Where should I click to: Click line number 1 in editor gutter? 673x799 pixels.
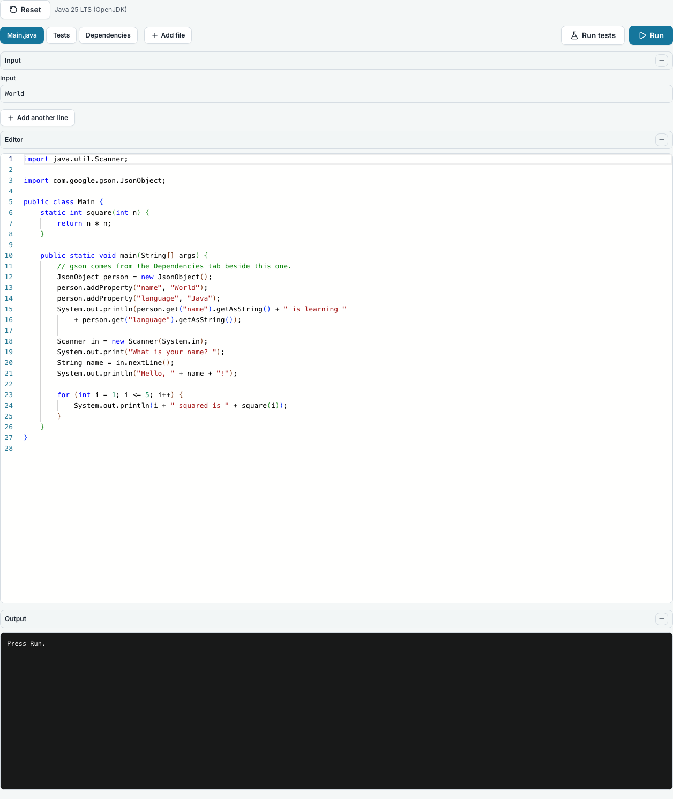tap(11, 159)
